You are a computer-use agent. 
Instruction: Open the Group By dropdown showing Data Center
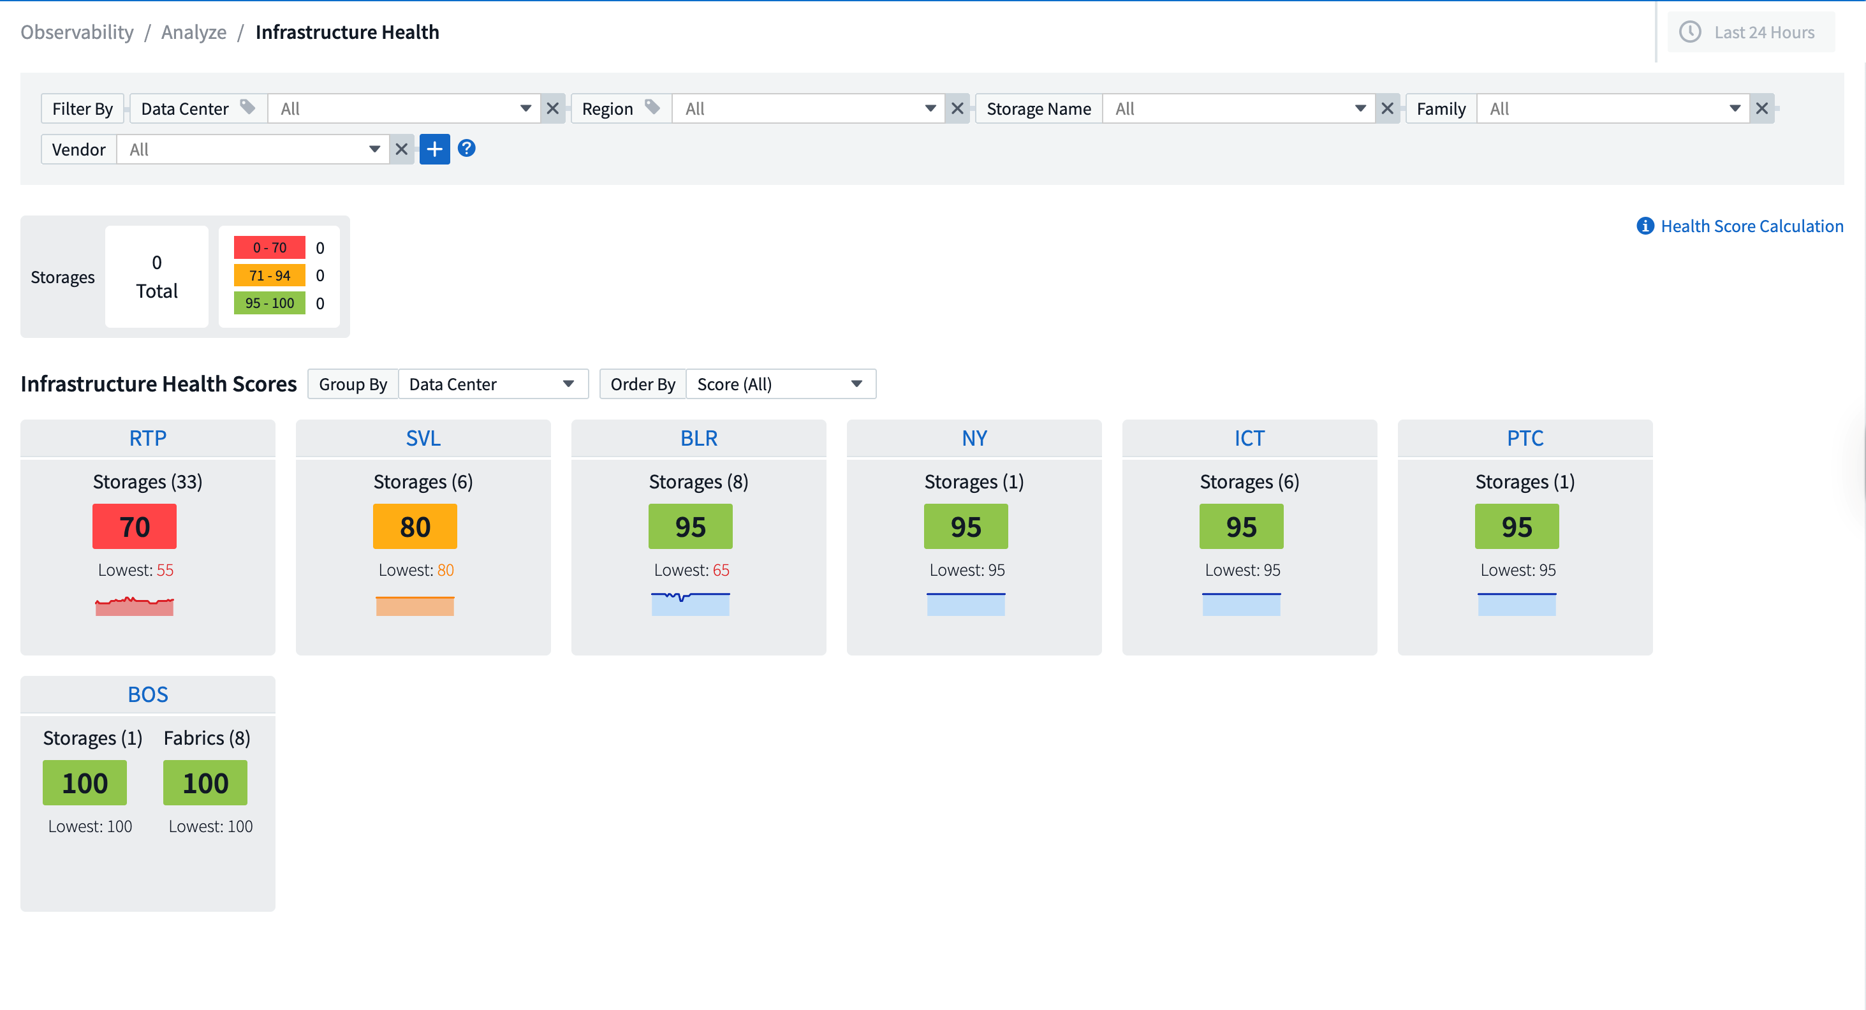click(492, 384)
